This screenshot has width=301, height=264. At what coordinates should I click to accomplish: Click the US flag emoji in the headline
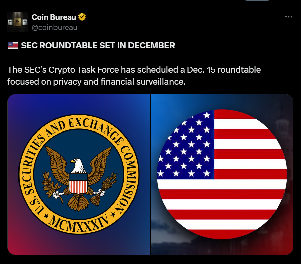tap(13, 46)
